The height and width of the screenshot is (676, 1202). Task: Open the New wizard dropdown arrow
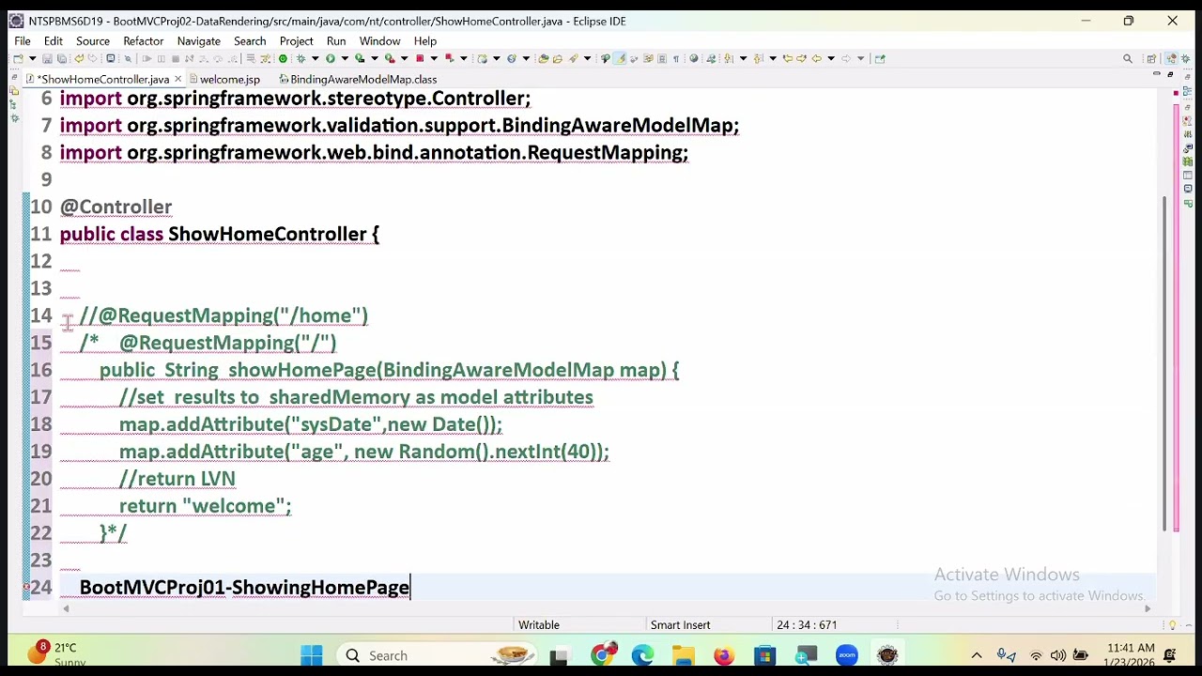point(32,58)
